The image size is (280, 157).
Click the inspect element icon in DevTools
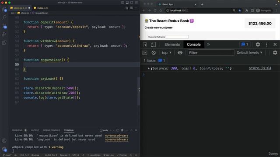point(145,44)
